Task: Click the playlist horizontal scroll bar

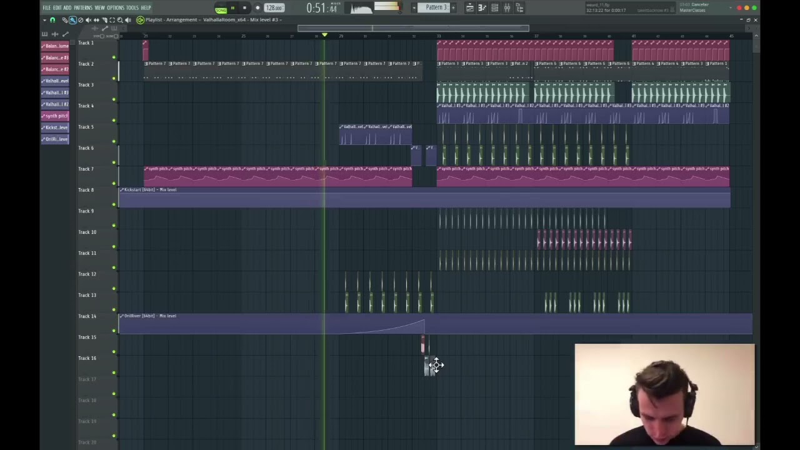Action: click(x=413, y=28)
